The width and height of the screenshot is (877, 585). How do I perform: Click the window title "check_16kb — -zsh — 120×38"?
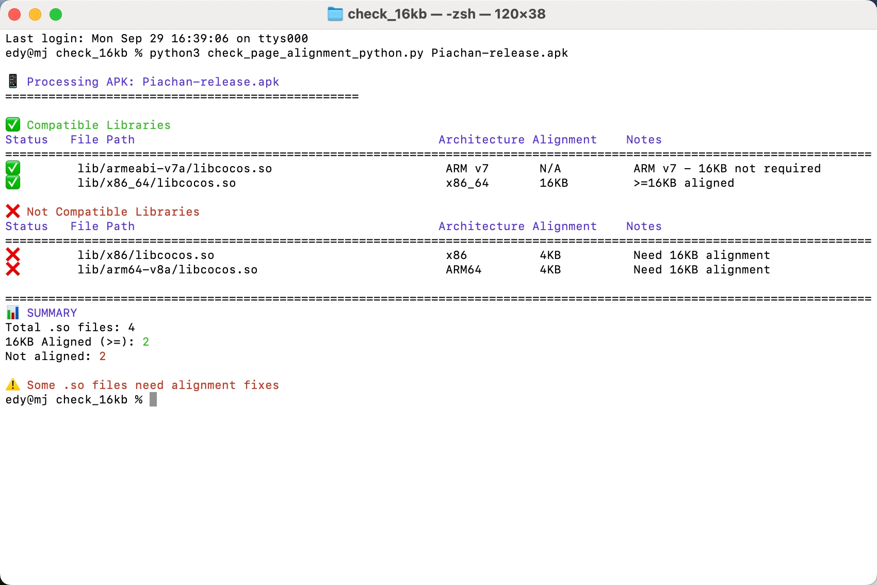click(447, 14)
